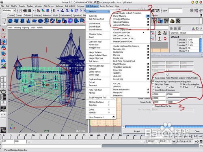Image resolution: width=203 pixels, height=152 pixels.
Task: Select the Fit to Bounding Box radio
Action: tap(181, 84)
